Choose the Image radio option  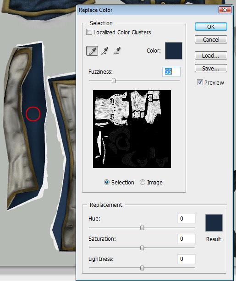point(143,182)
